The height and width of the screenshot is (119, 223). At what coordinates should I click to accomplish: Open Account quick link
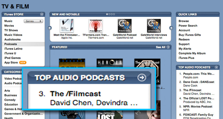coord(184,30)
